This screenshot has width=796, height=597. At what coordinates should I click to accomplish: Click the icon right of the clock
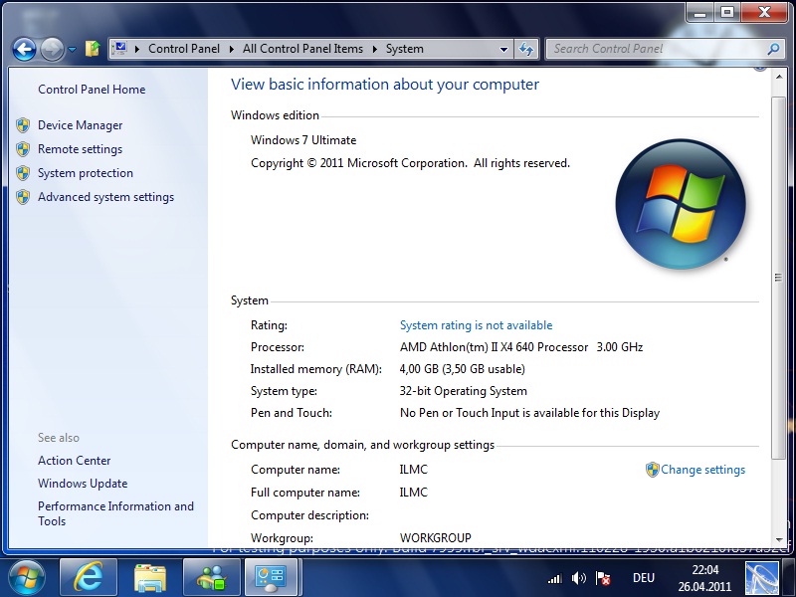click(762, 578)
